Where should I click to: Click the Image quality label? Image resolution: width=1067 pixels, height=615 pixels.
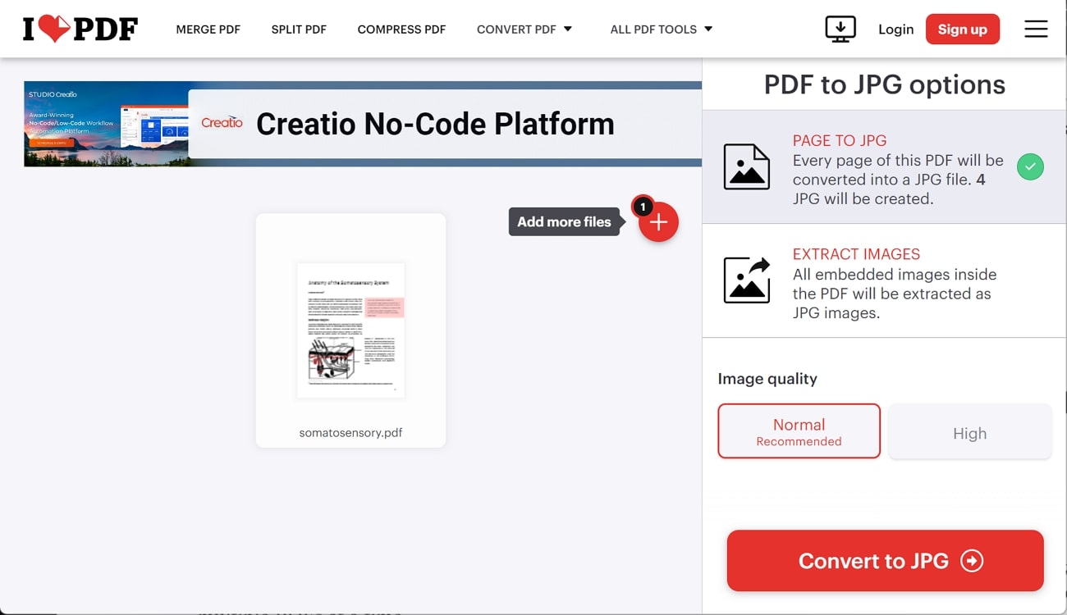click(767, 379)
